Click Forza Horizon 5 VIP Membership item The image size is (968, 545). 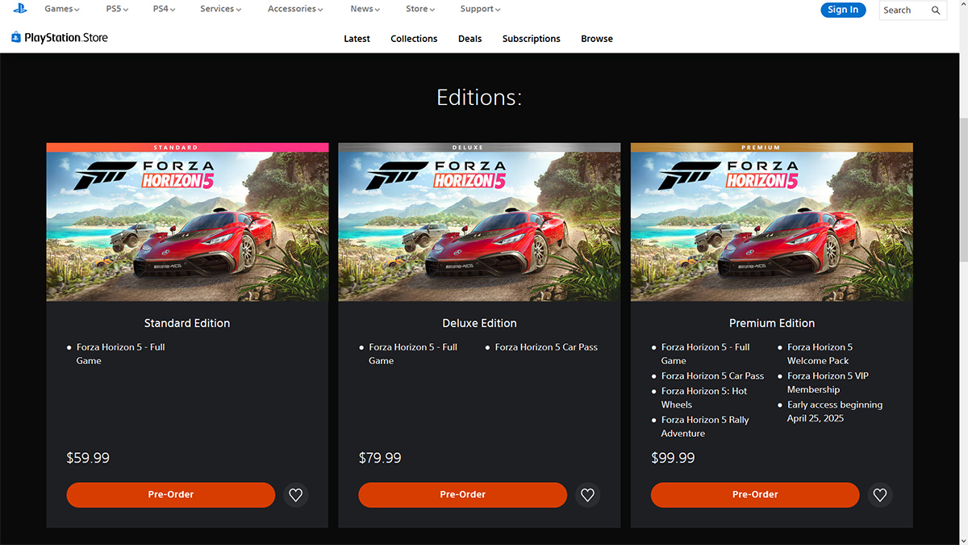point(828,383)
